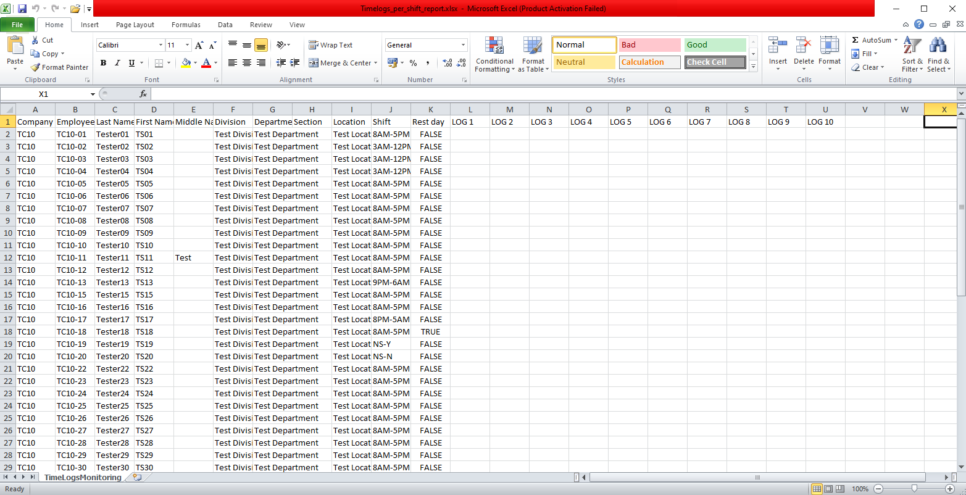The width and height of the screenshot is (966, 495).
Task: Click the Decrease Font Size icon
Action: click(x=212, y=45)
